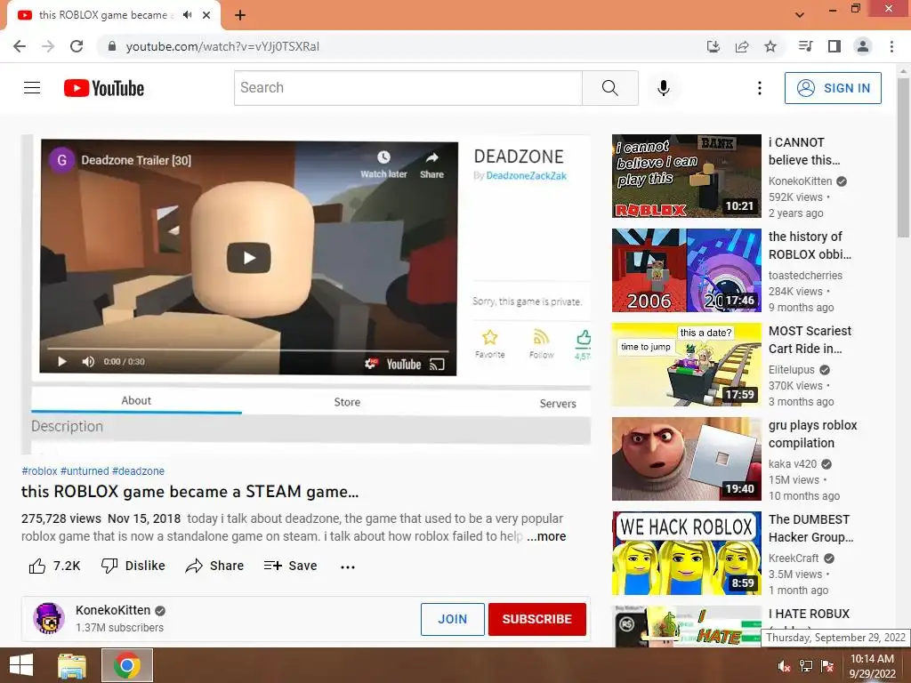Click the install app icon in address bar
911x683 pixels.
click(713, 46)
